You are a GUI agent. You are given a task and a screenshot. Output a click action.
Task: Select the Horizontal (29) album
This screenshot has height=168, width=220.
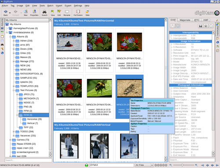pos(34,119)
